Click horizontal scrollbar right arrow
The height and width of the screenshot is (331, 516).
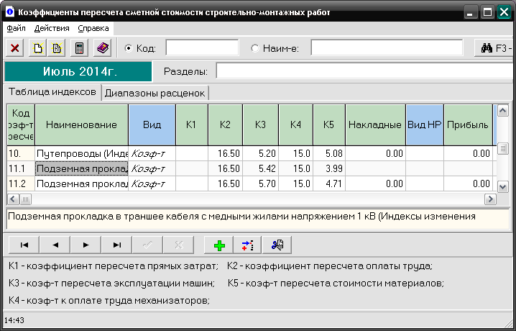pos(490,199)
